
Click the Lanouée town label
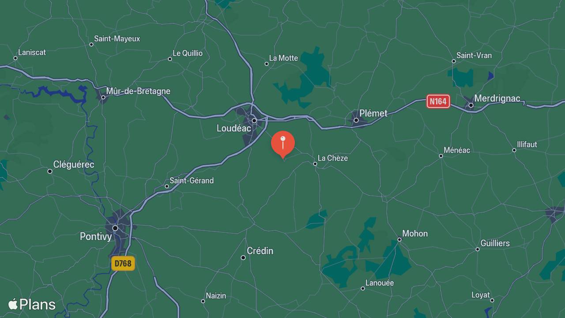[x=380, y=283]
